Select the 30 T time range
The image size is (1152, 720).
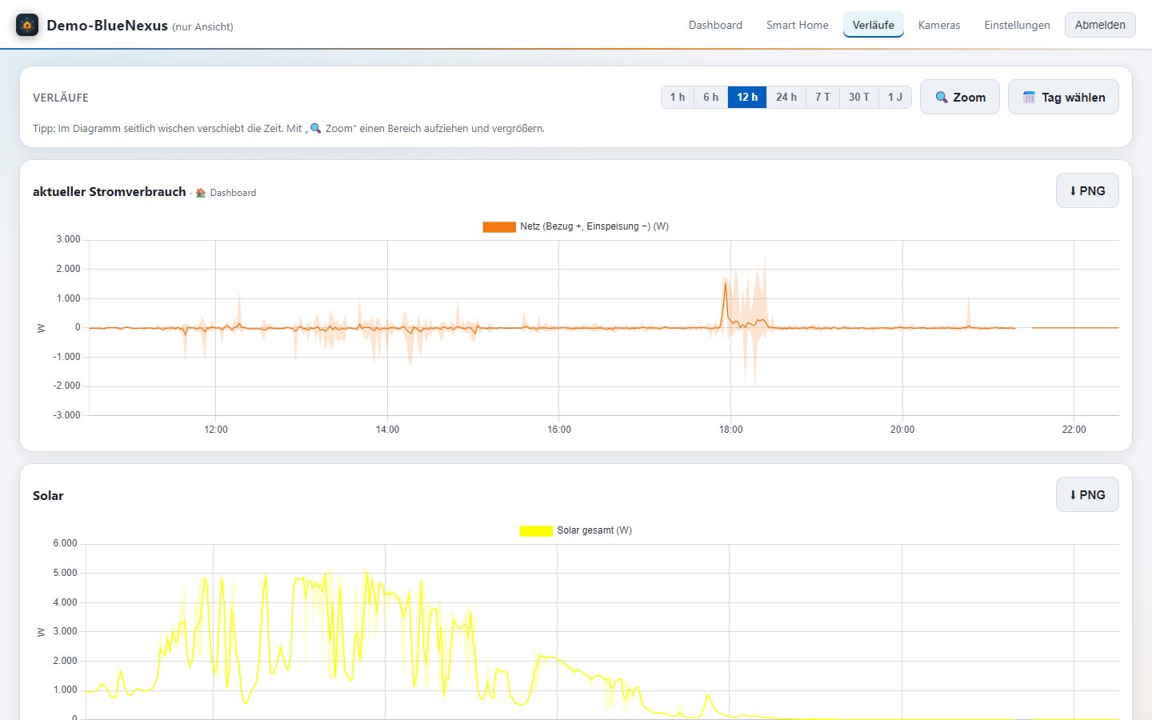[x=859, y=98]
